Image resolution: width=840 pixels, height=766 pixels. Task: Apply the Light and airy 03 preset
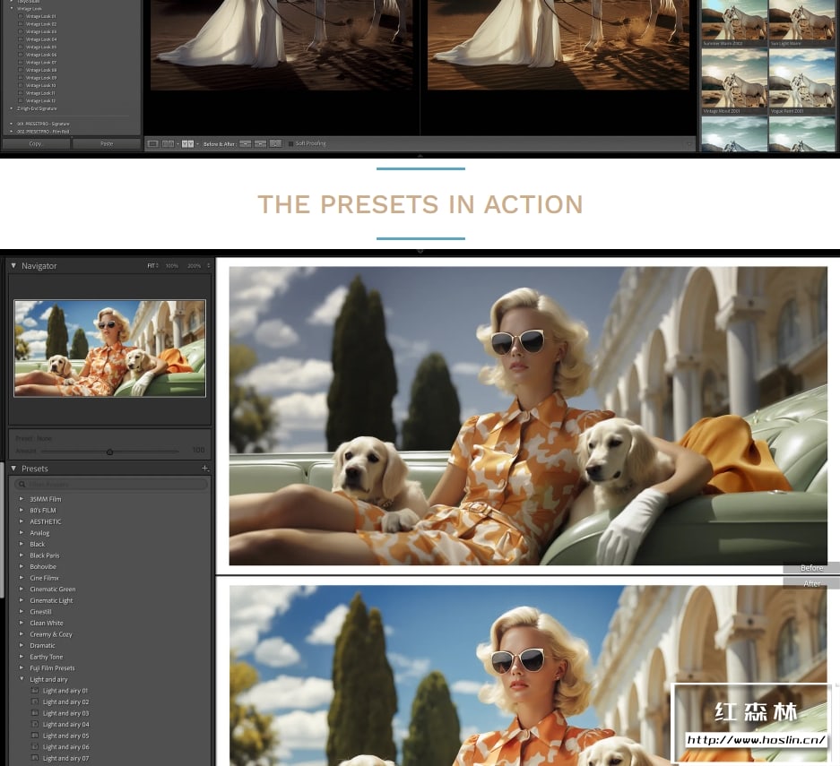pyautogui.click(x=66, y=713)
